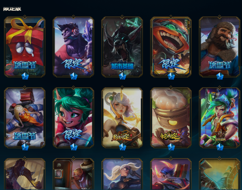This screenshot has width=242, height=190.
Task: Click blue gem under dumpling steamer card
Action: [x=171, y=147]
